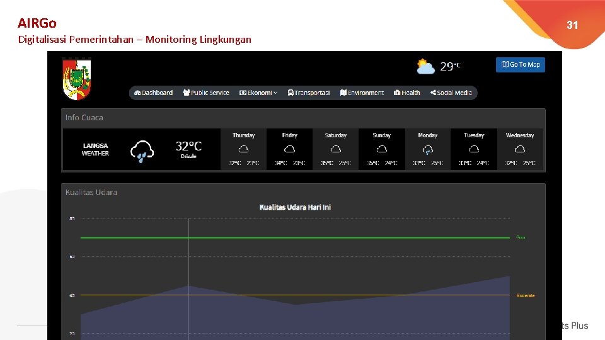Open the Dashboard menu item
Viewport: 605px width, 340px height.
tap(153, 93)
